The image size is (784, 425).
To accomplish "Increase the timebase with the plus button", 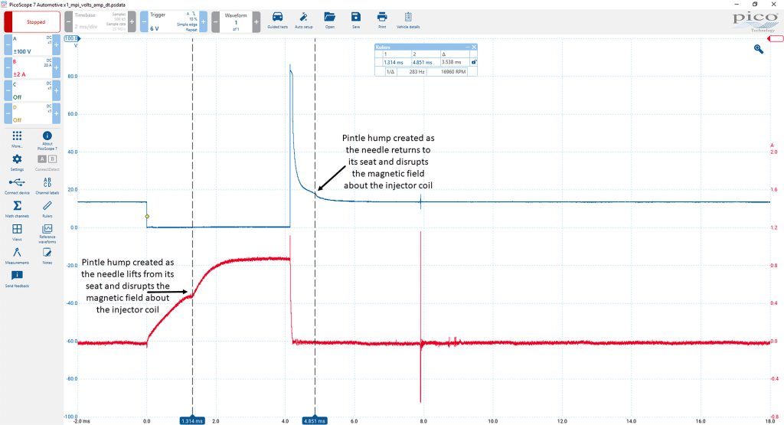I will tap(132, 22).
